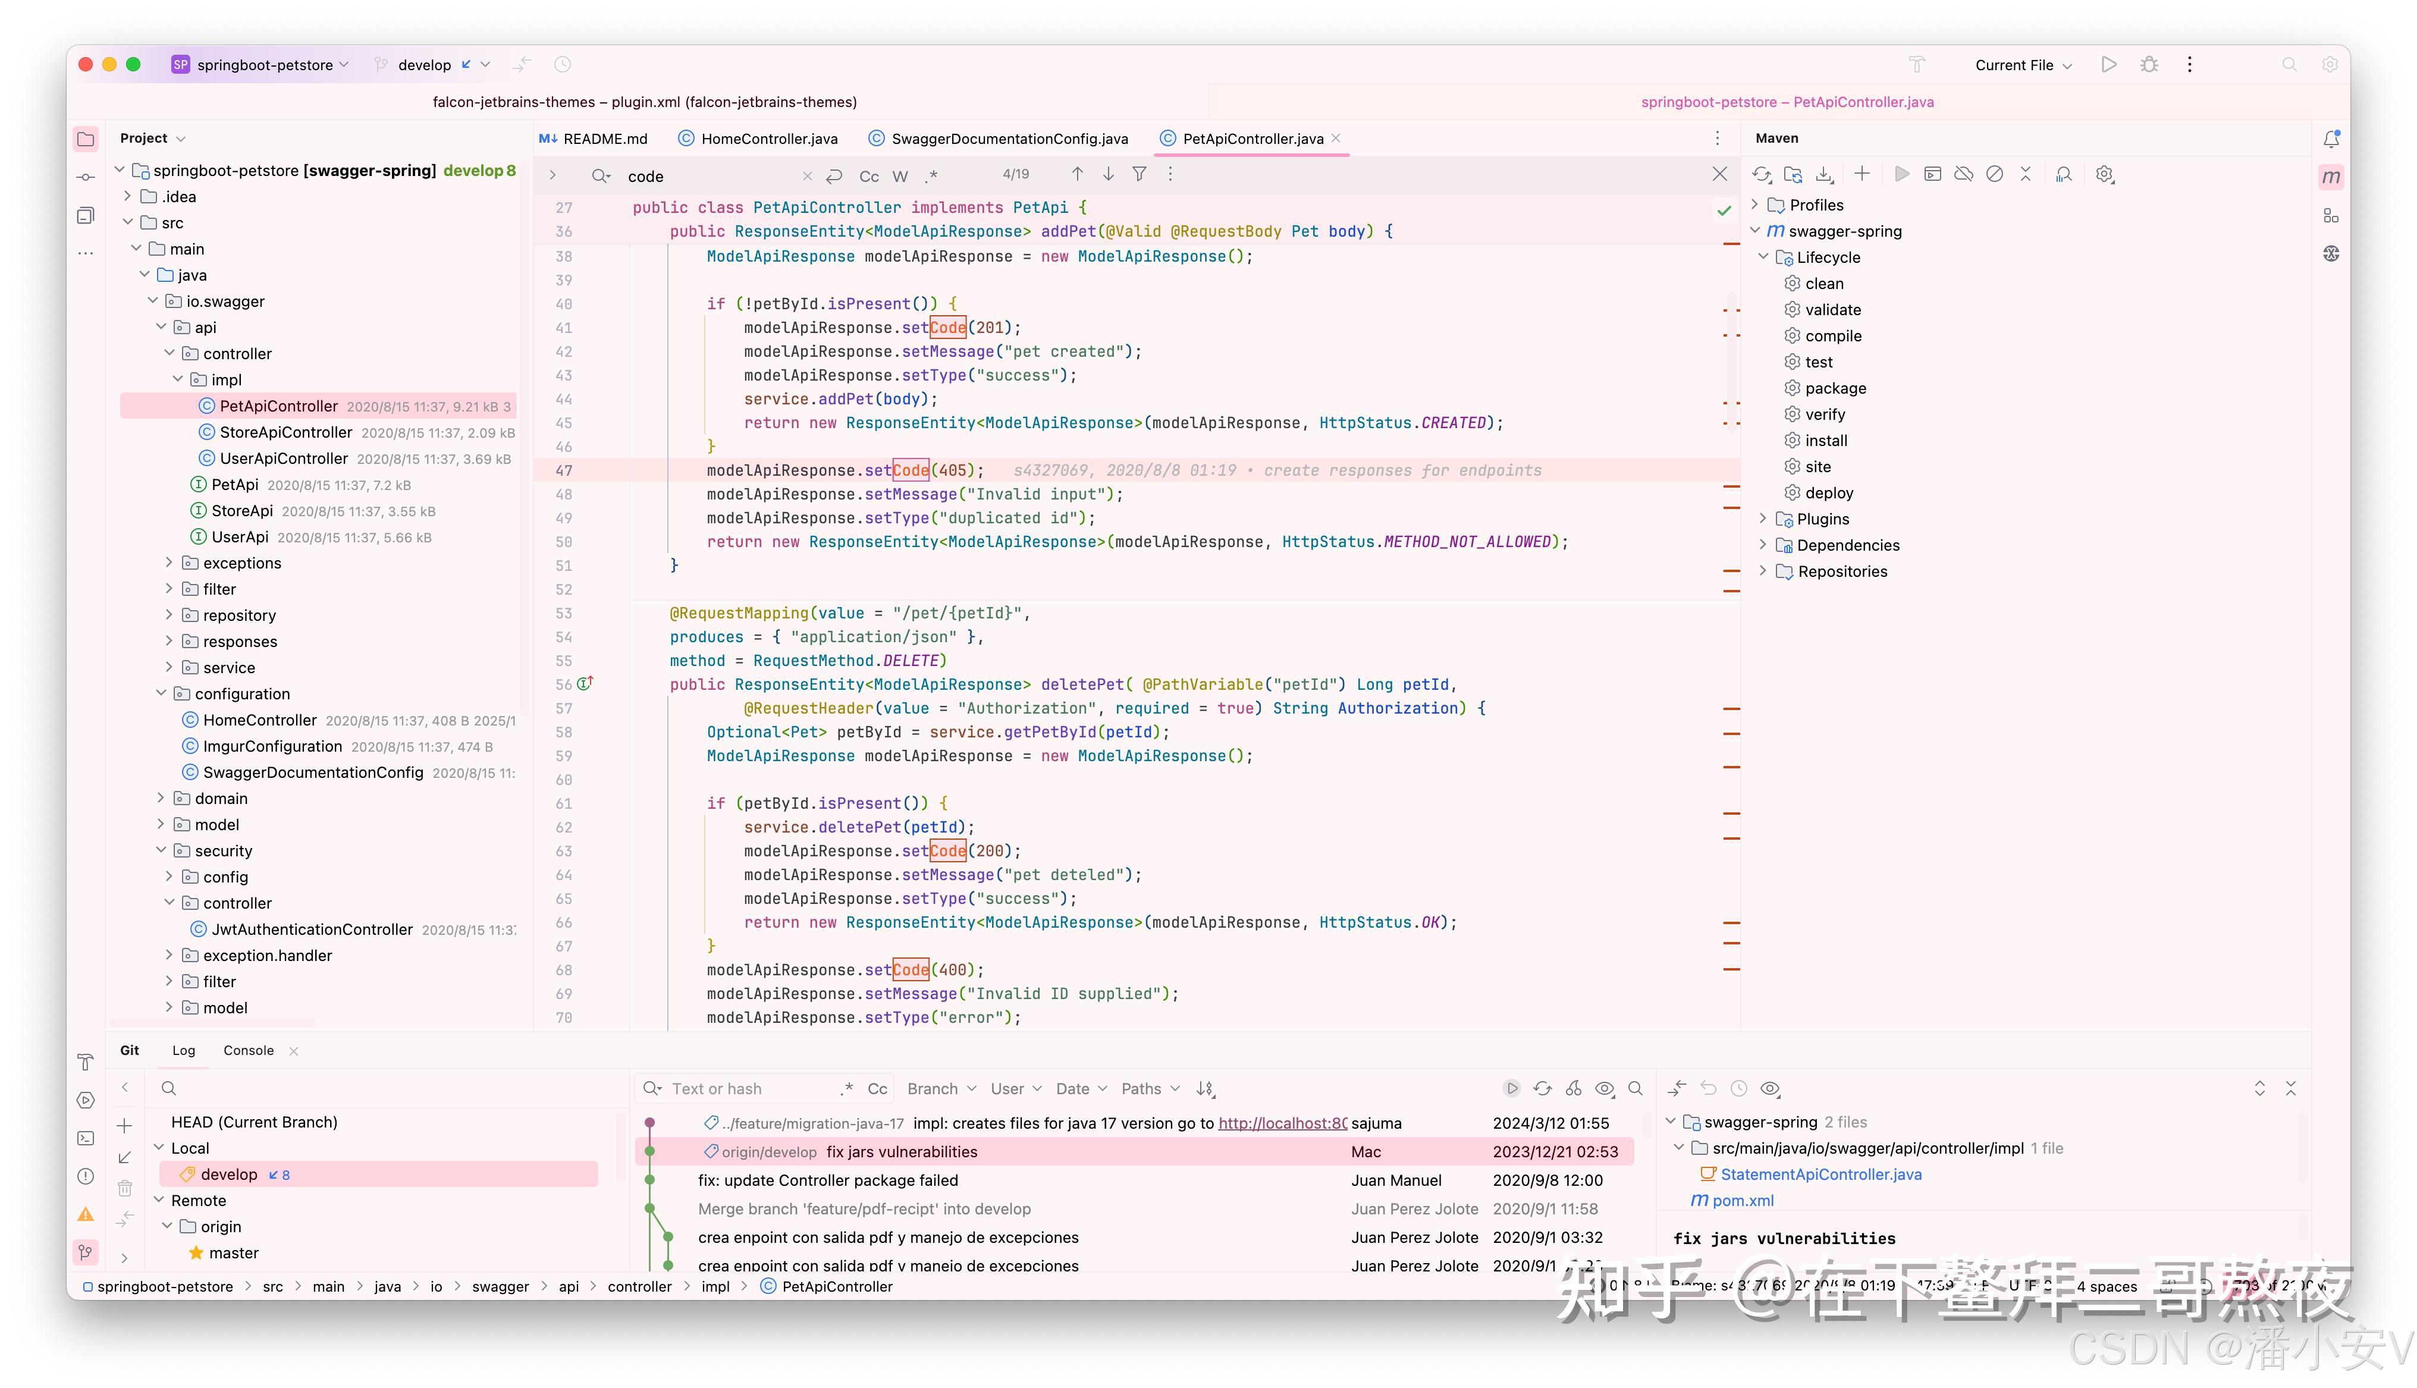
Task: Click next occurrence down arrow in search
Action: [x=1109, y=174]
